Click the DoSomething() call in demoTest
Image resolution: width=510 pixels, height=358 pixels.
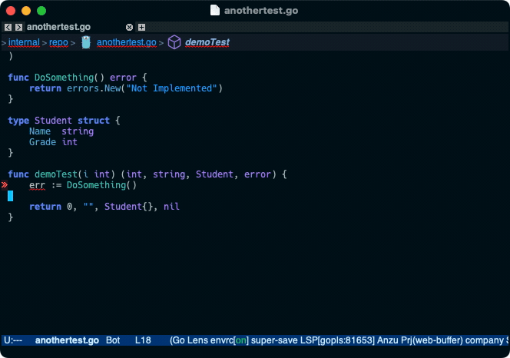point(101,185)
